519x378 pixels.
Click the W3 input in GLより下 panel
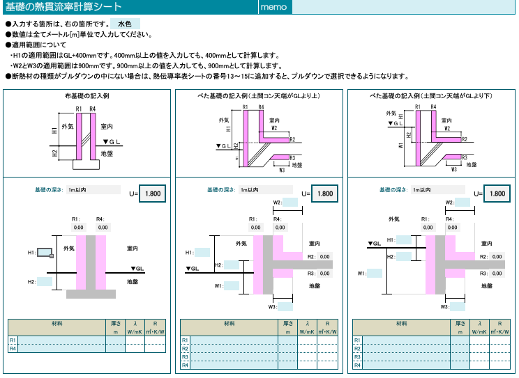tap(458, 306)
